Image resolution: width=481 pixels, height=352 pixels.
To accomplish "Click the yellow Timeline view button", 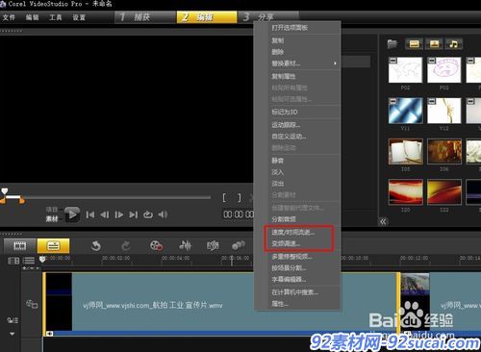I will 53,246.
